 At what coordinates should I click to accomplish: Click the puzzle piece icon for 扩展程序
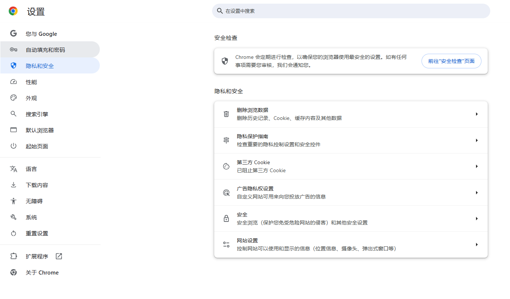tap(14, 256)
